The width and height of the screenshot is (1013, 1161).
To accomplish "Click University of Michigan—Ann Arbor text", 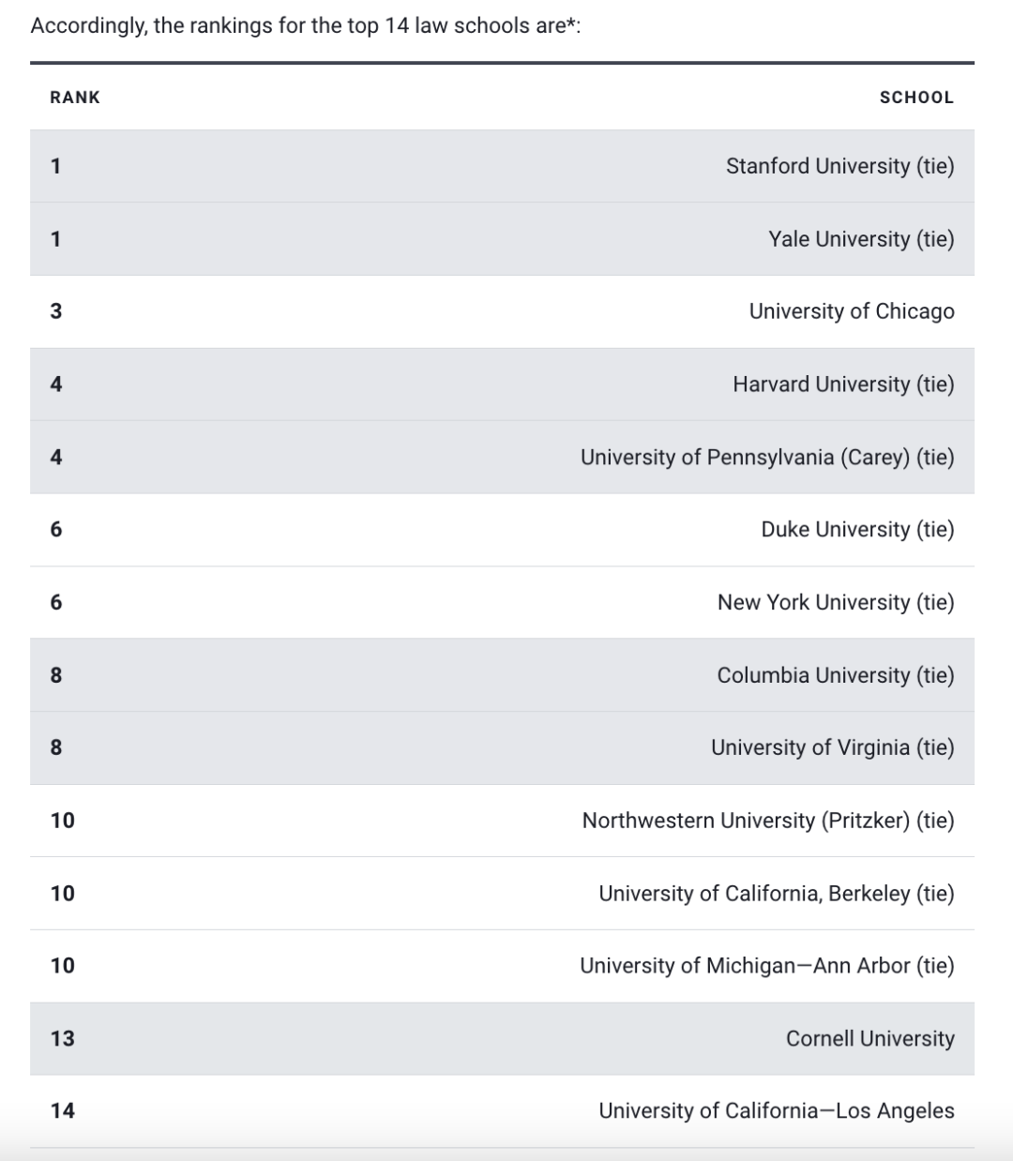I will (766, 966).
